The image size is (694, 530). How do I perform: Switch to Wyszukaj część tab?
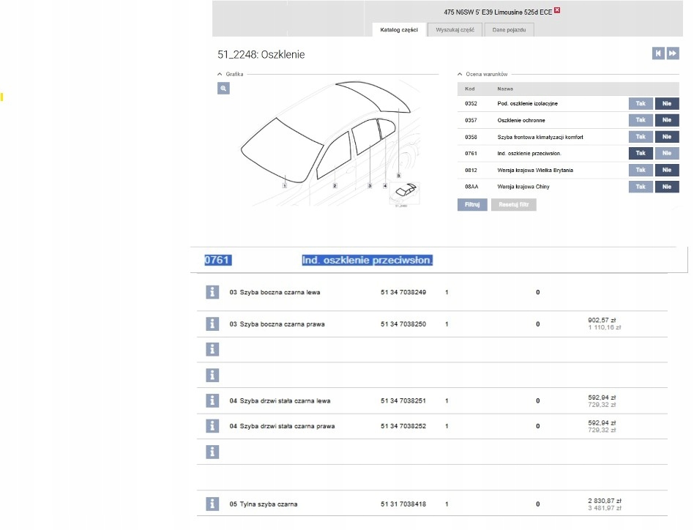pyautogui.click(x=455, y=30)
